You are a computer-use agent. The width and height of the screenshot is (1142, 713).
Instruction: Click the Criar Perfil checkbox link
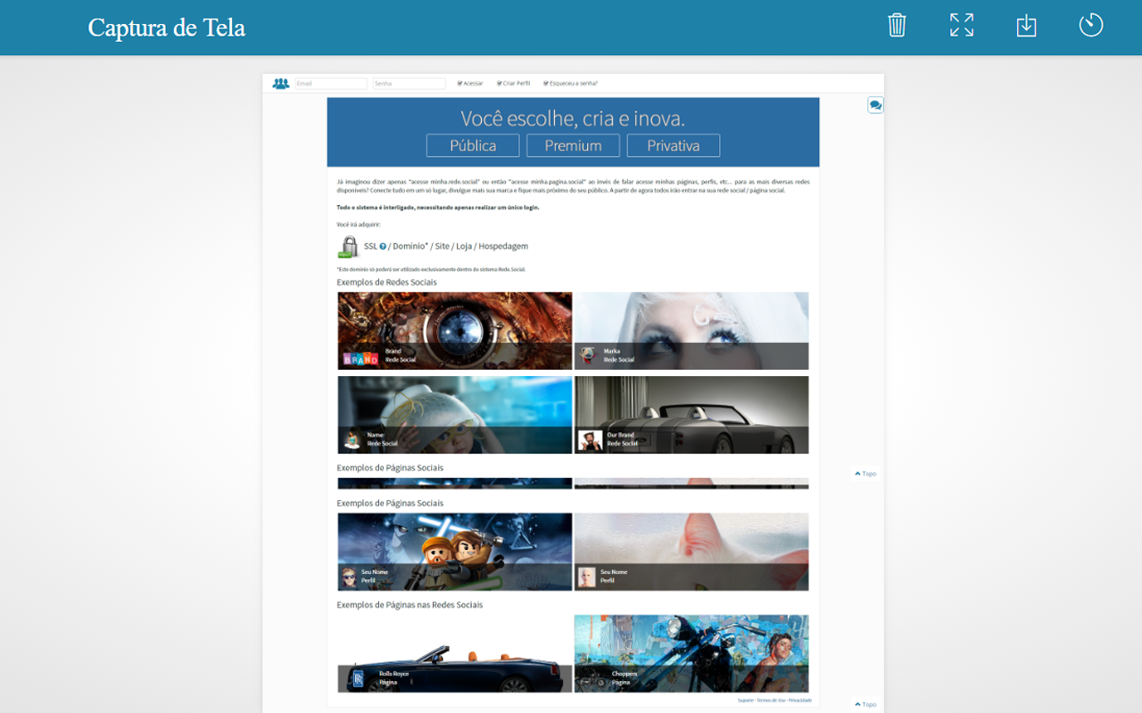[x=514, y=84]
